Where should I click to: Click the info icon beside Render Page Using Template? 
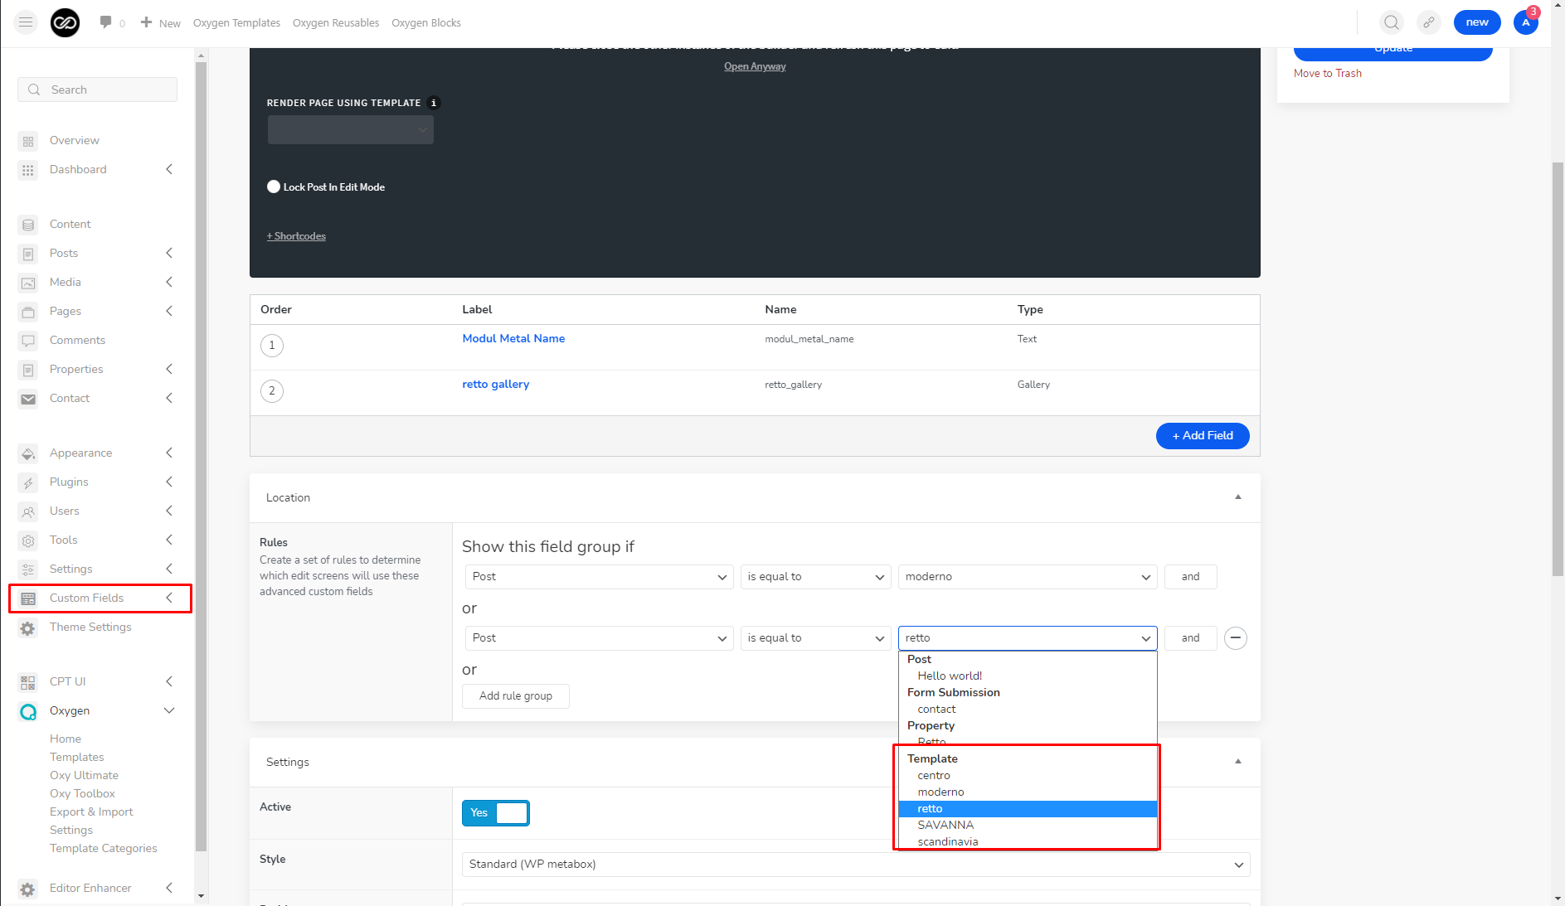[433, 103]
